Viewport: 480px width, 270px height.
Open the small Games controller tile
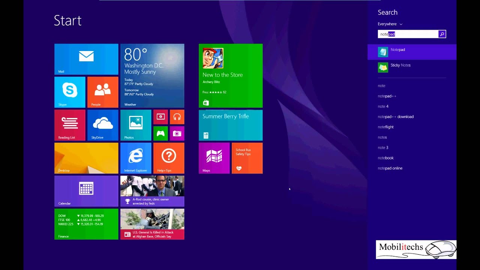pyautogui.click(x=160, y=133)
